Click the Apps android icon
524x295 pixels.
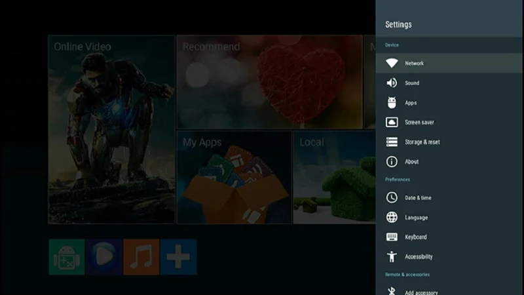[392, 102]
